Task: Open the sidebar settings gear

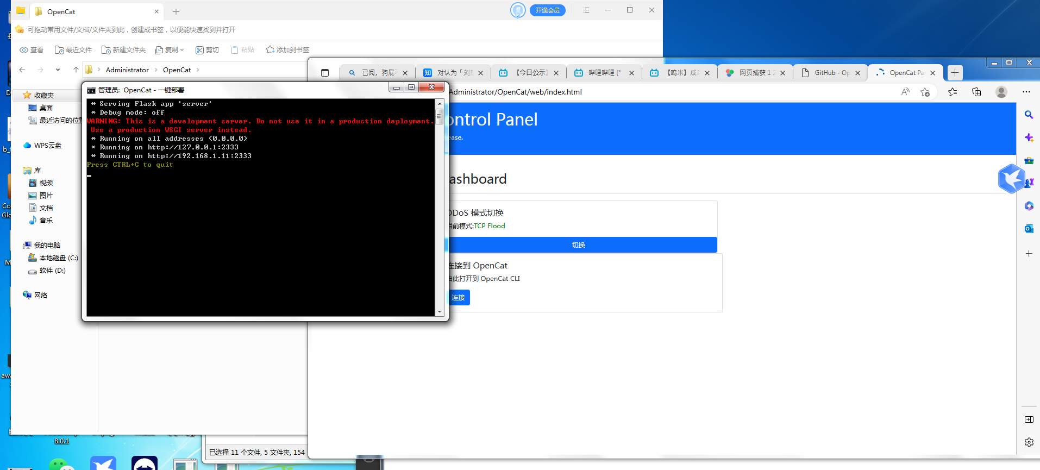Action: click(x=1029, y=442)
